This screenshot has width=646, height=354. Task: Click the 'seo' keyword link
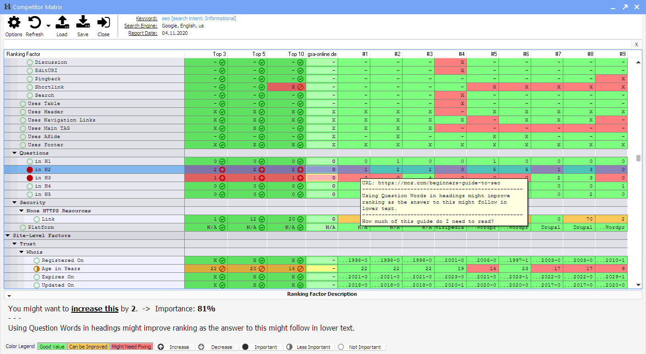pos(165,18)
